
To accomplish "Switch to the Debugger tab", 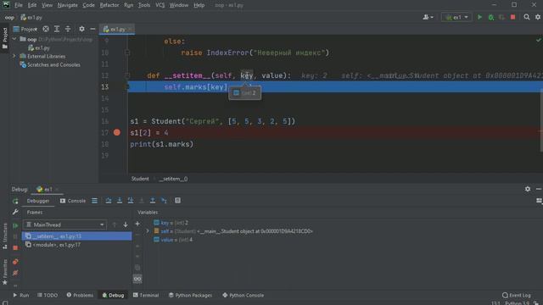I will 38,201.
